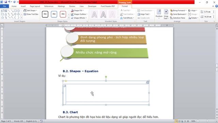Open Word Help question mark icon
Screen dimensions: 218x123
[217, 6]
